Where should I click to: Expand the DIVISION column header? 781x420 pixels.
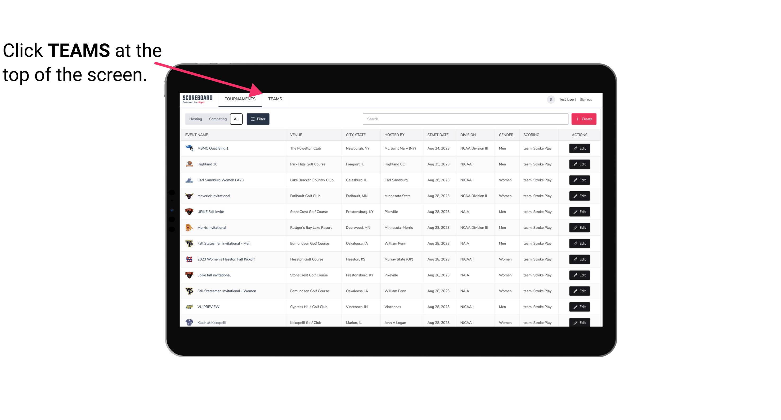(469, 134)
